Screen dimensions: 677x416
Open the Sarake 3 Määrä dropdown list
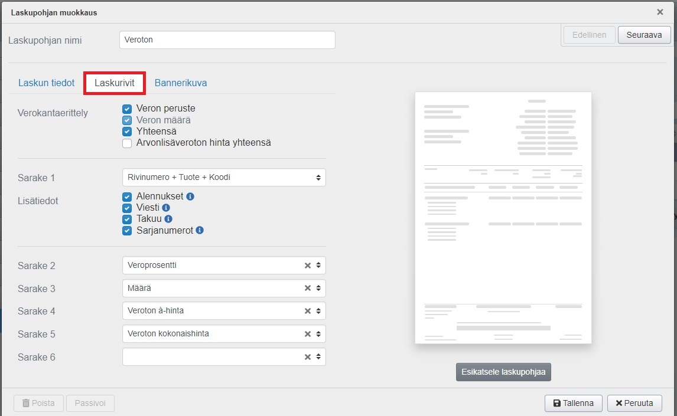point(213,289)
